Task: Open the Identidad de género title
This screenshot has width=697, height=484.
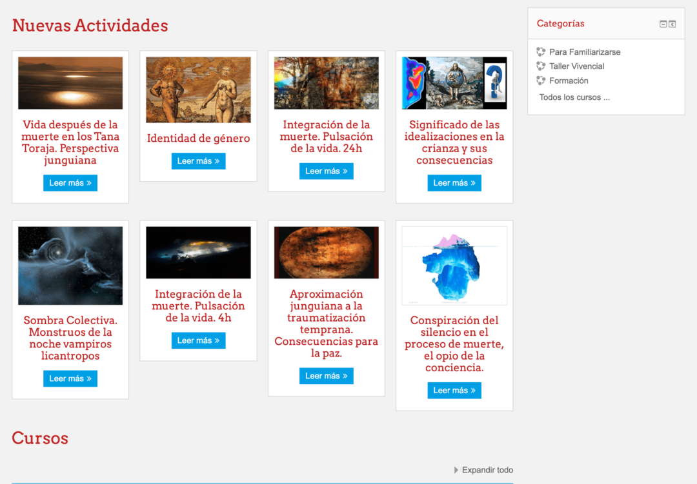Action: click(x=198, y=139)
